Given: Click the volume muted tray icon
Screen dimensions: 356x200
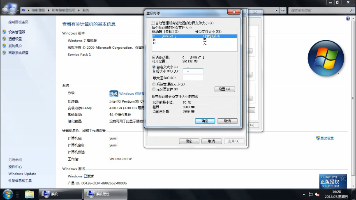Looking at the screenshot, I should 317,195.
